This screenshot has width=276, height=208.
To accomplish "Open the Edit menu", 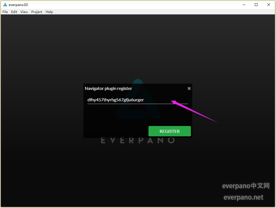I will pos(14,12).
